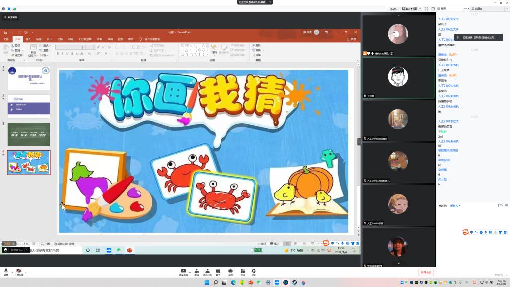510x287 pixels.
Task: Click the Windows Start button on the taskbar
Action: tap(207, 283)
